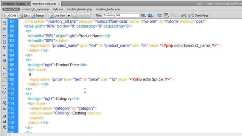This screenshot has width=242, height=136.
Task: Click the word 'Category' on line 113
Action: pos(64,99)
